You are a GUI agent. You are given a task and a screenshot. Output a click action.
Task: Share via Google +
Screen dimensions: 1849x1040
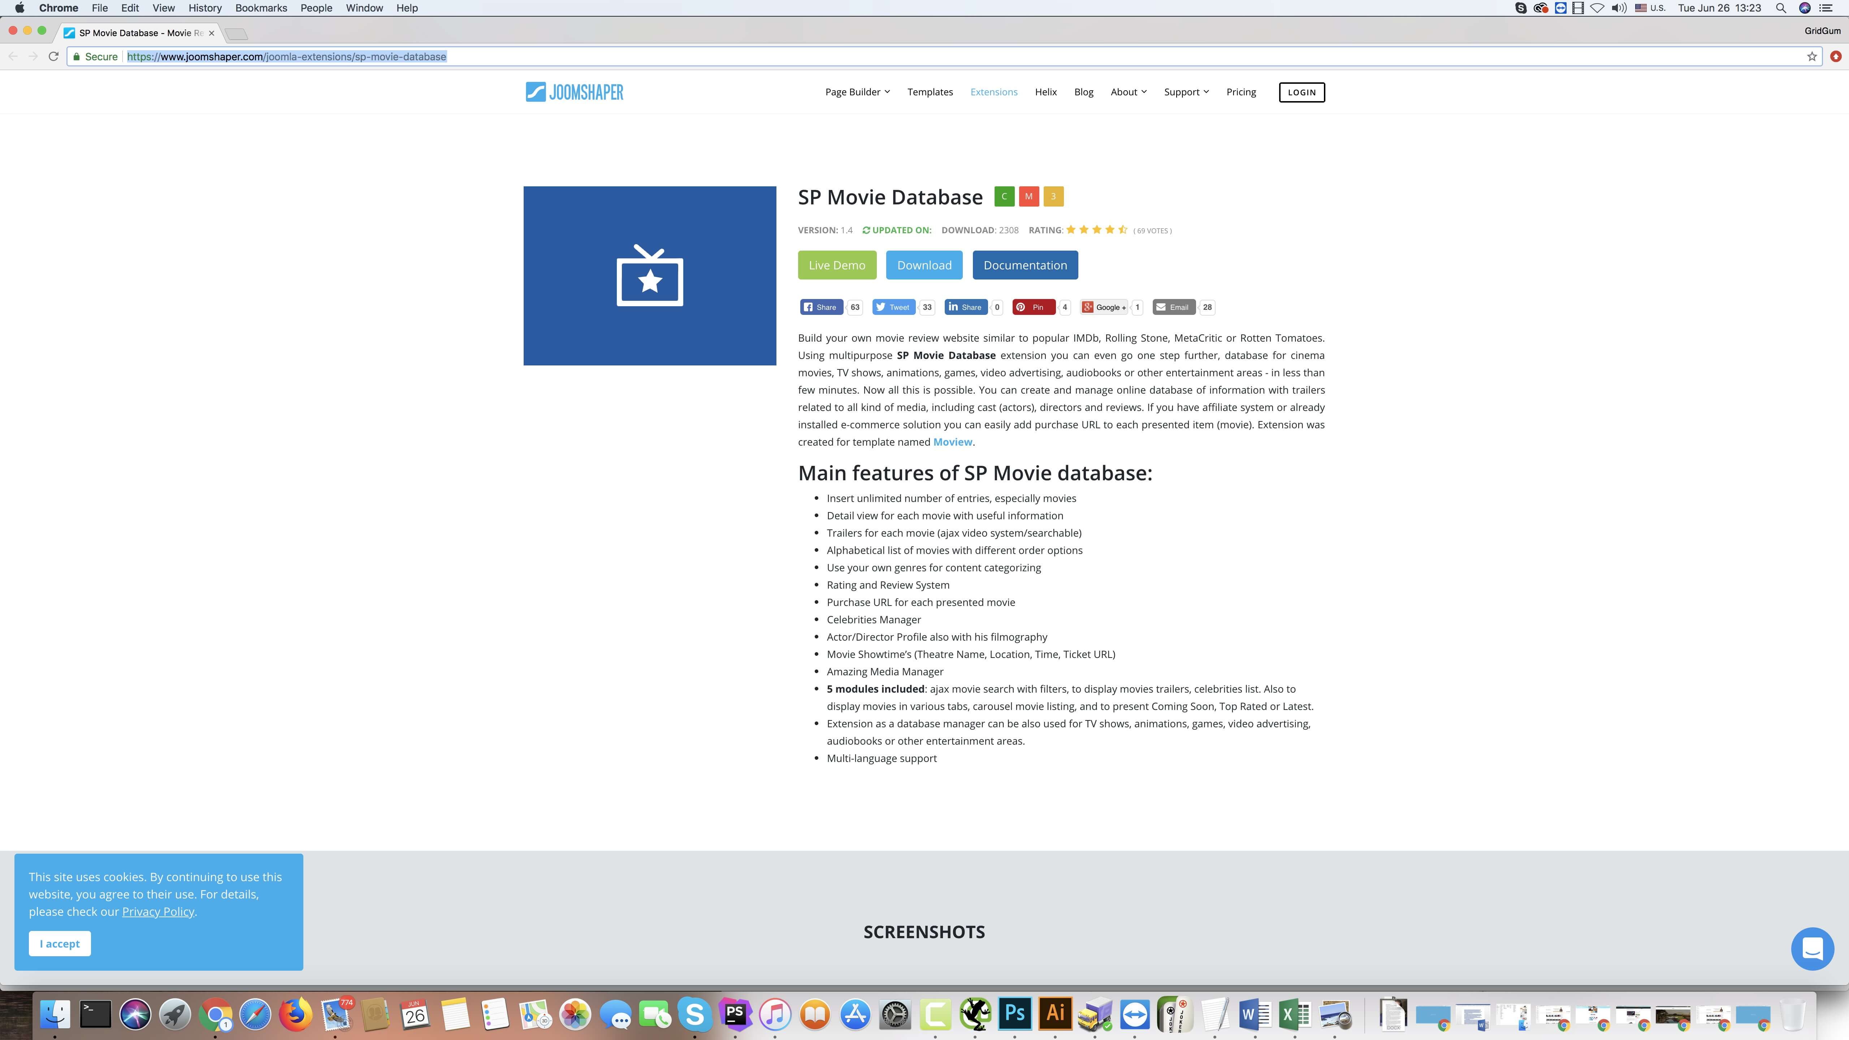1104,307
